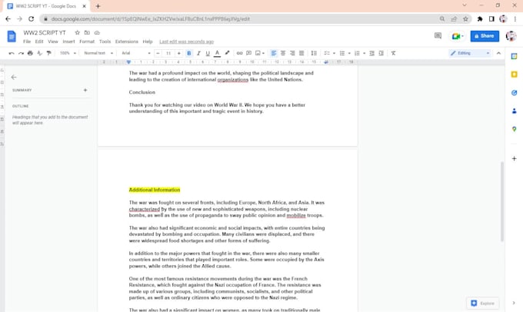Get add-ons with plus icon
This screenshot has height=312, width=523.
coord(514,158)
